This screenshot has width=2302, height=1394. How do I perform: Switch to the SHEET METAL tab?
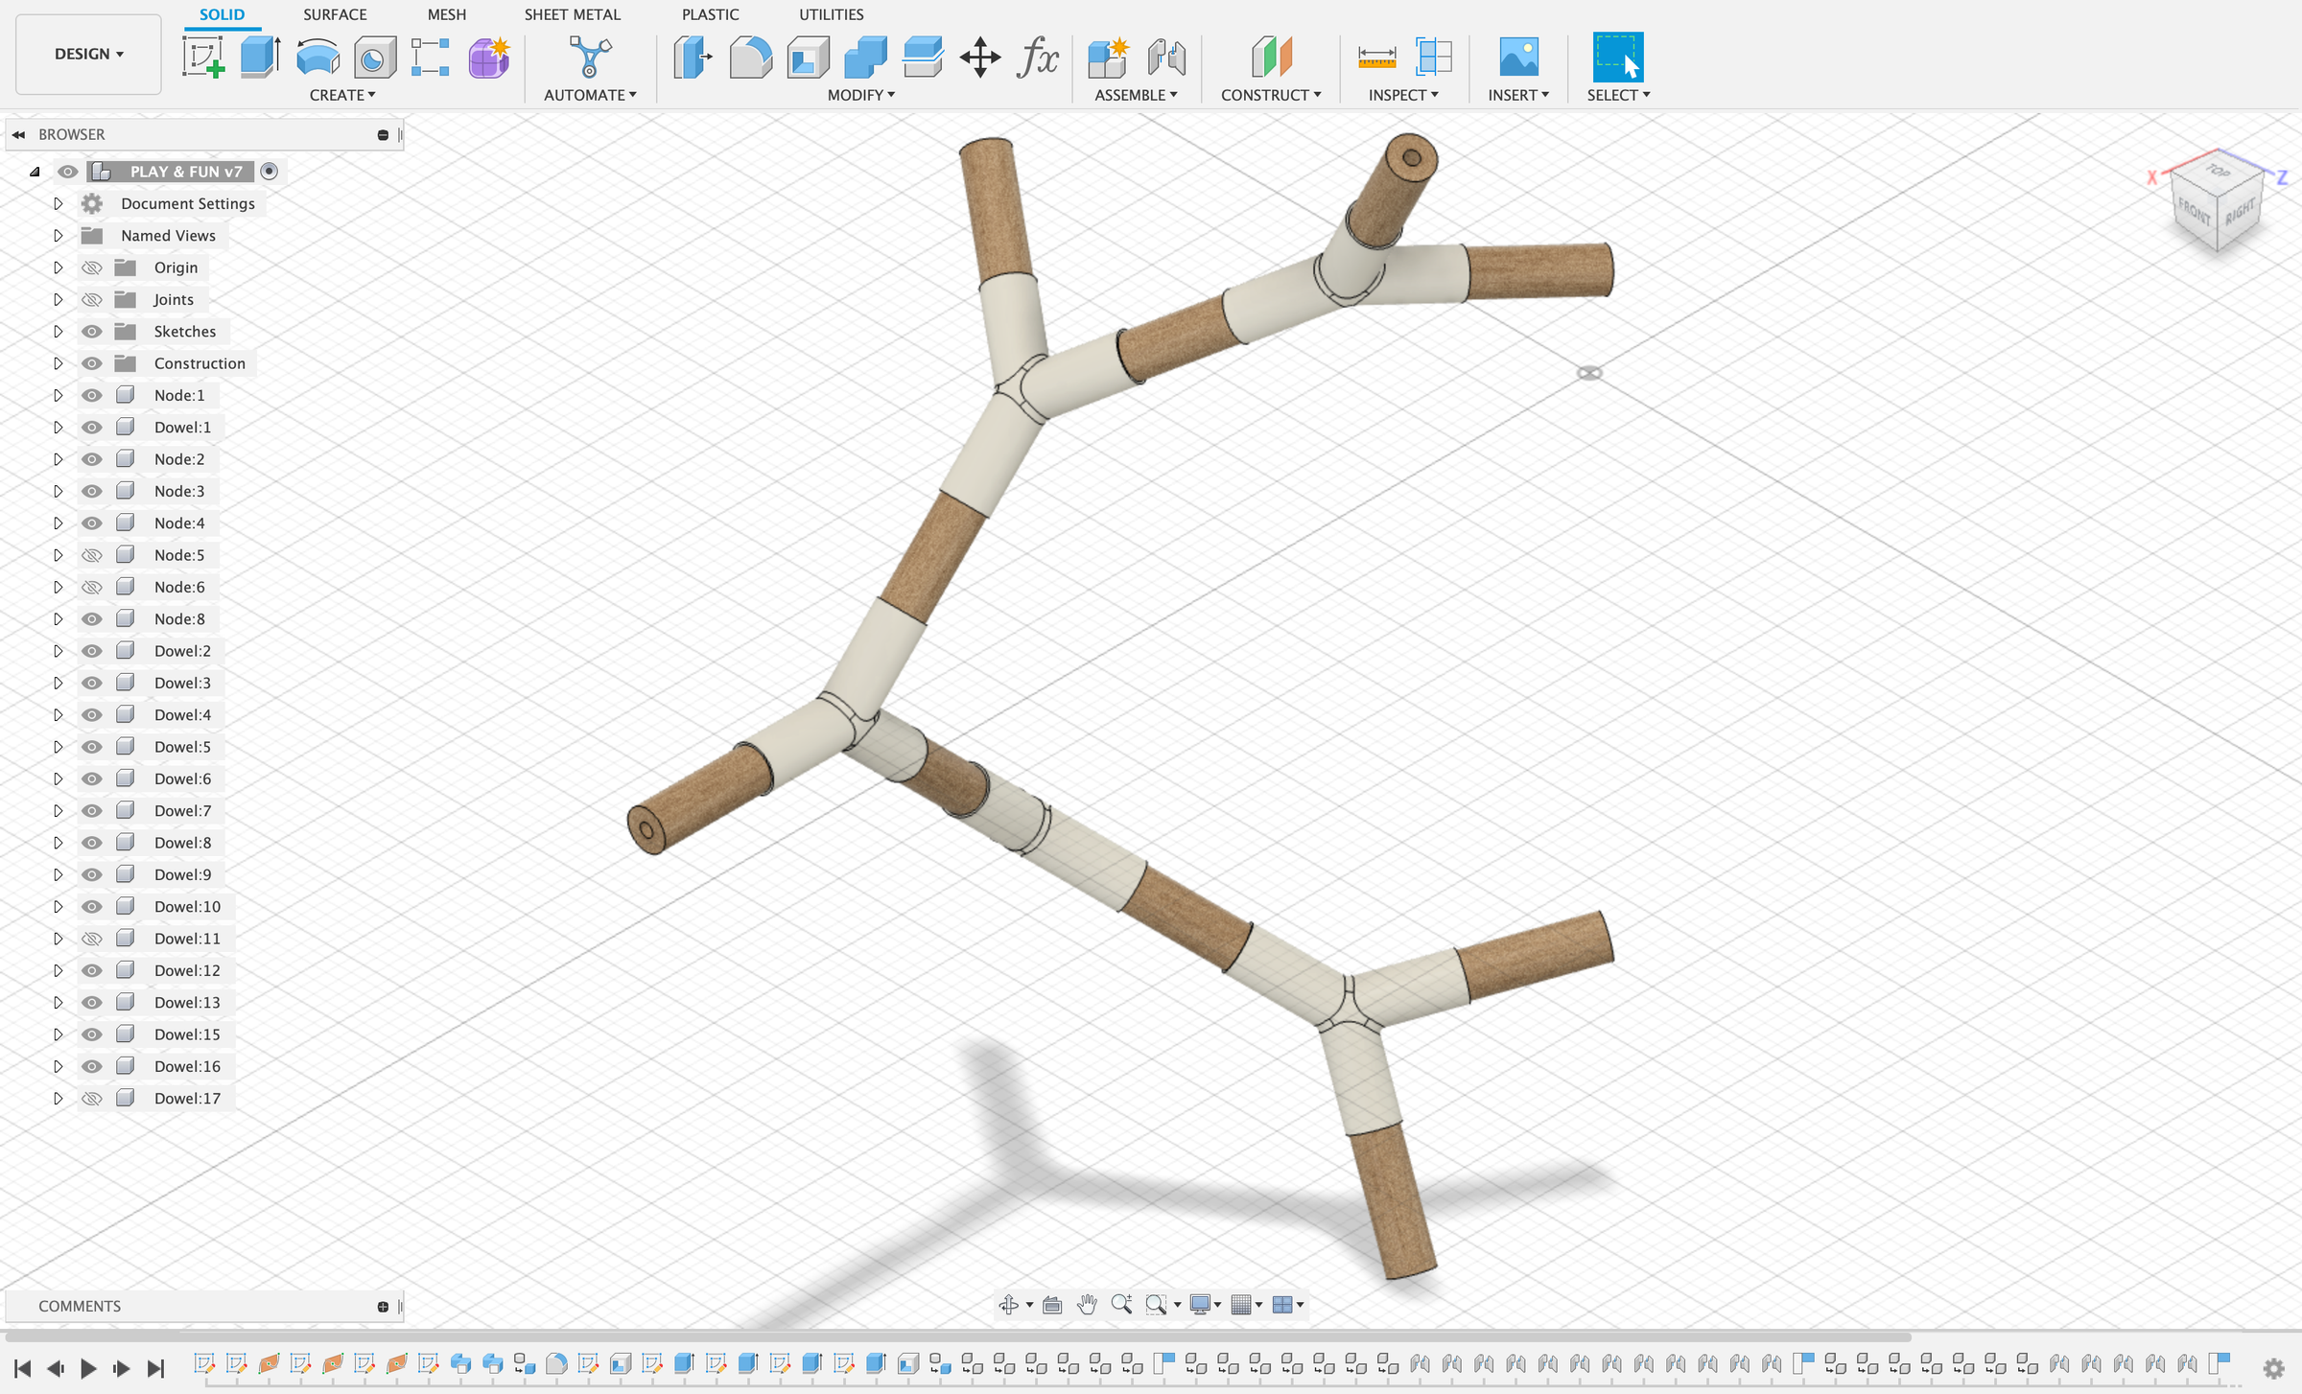click(573, 14)
